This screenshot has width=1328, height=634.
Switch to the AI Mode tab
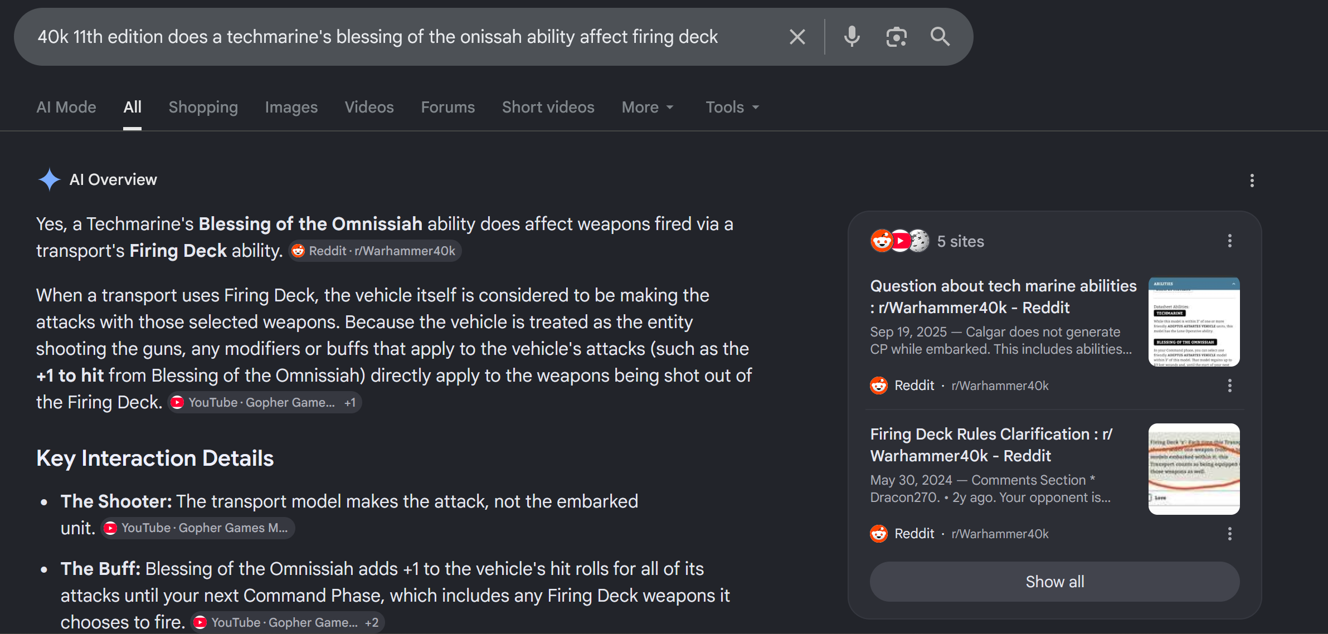coord(66,107)
